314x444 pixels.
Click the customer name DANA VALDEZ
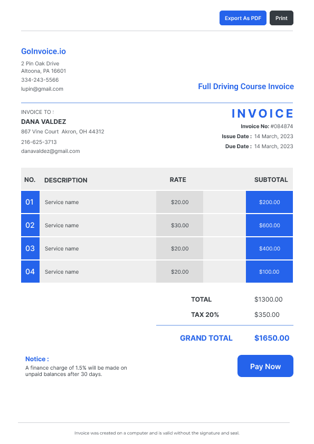point(44,122)
